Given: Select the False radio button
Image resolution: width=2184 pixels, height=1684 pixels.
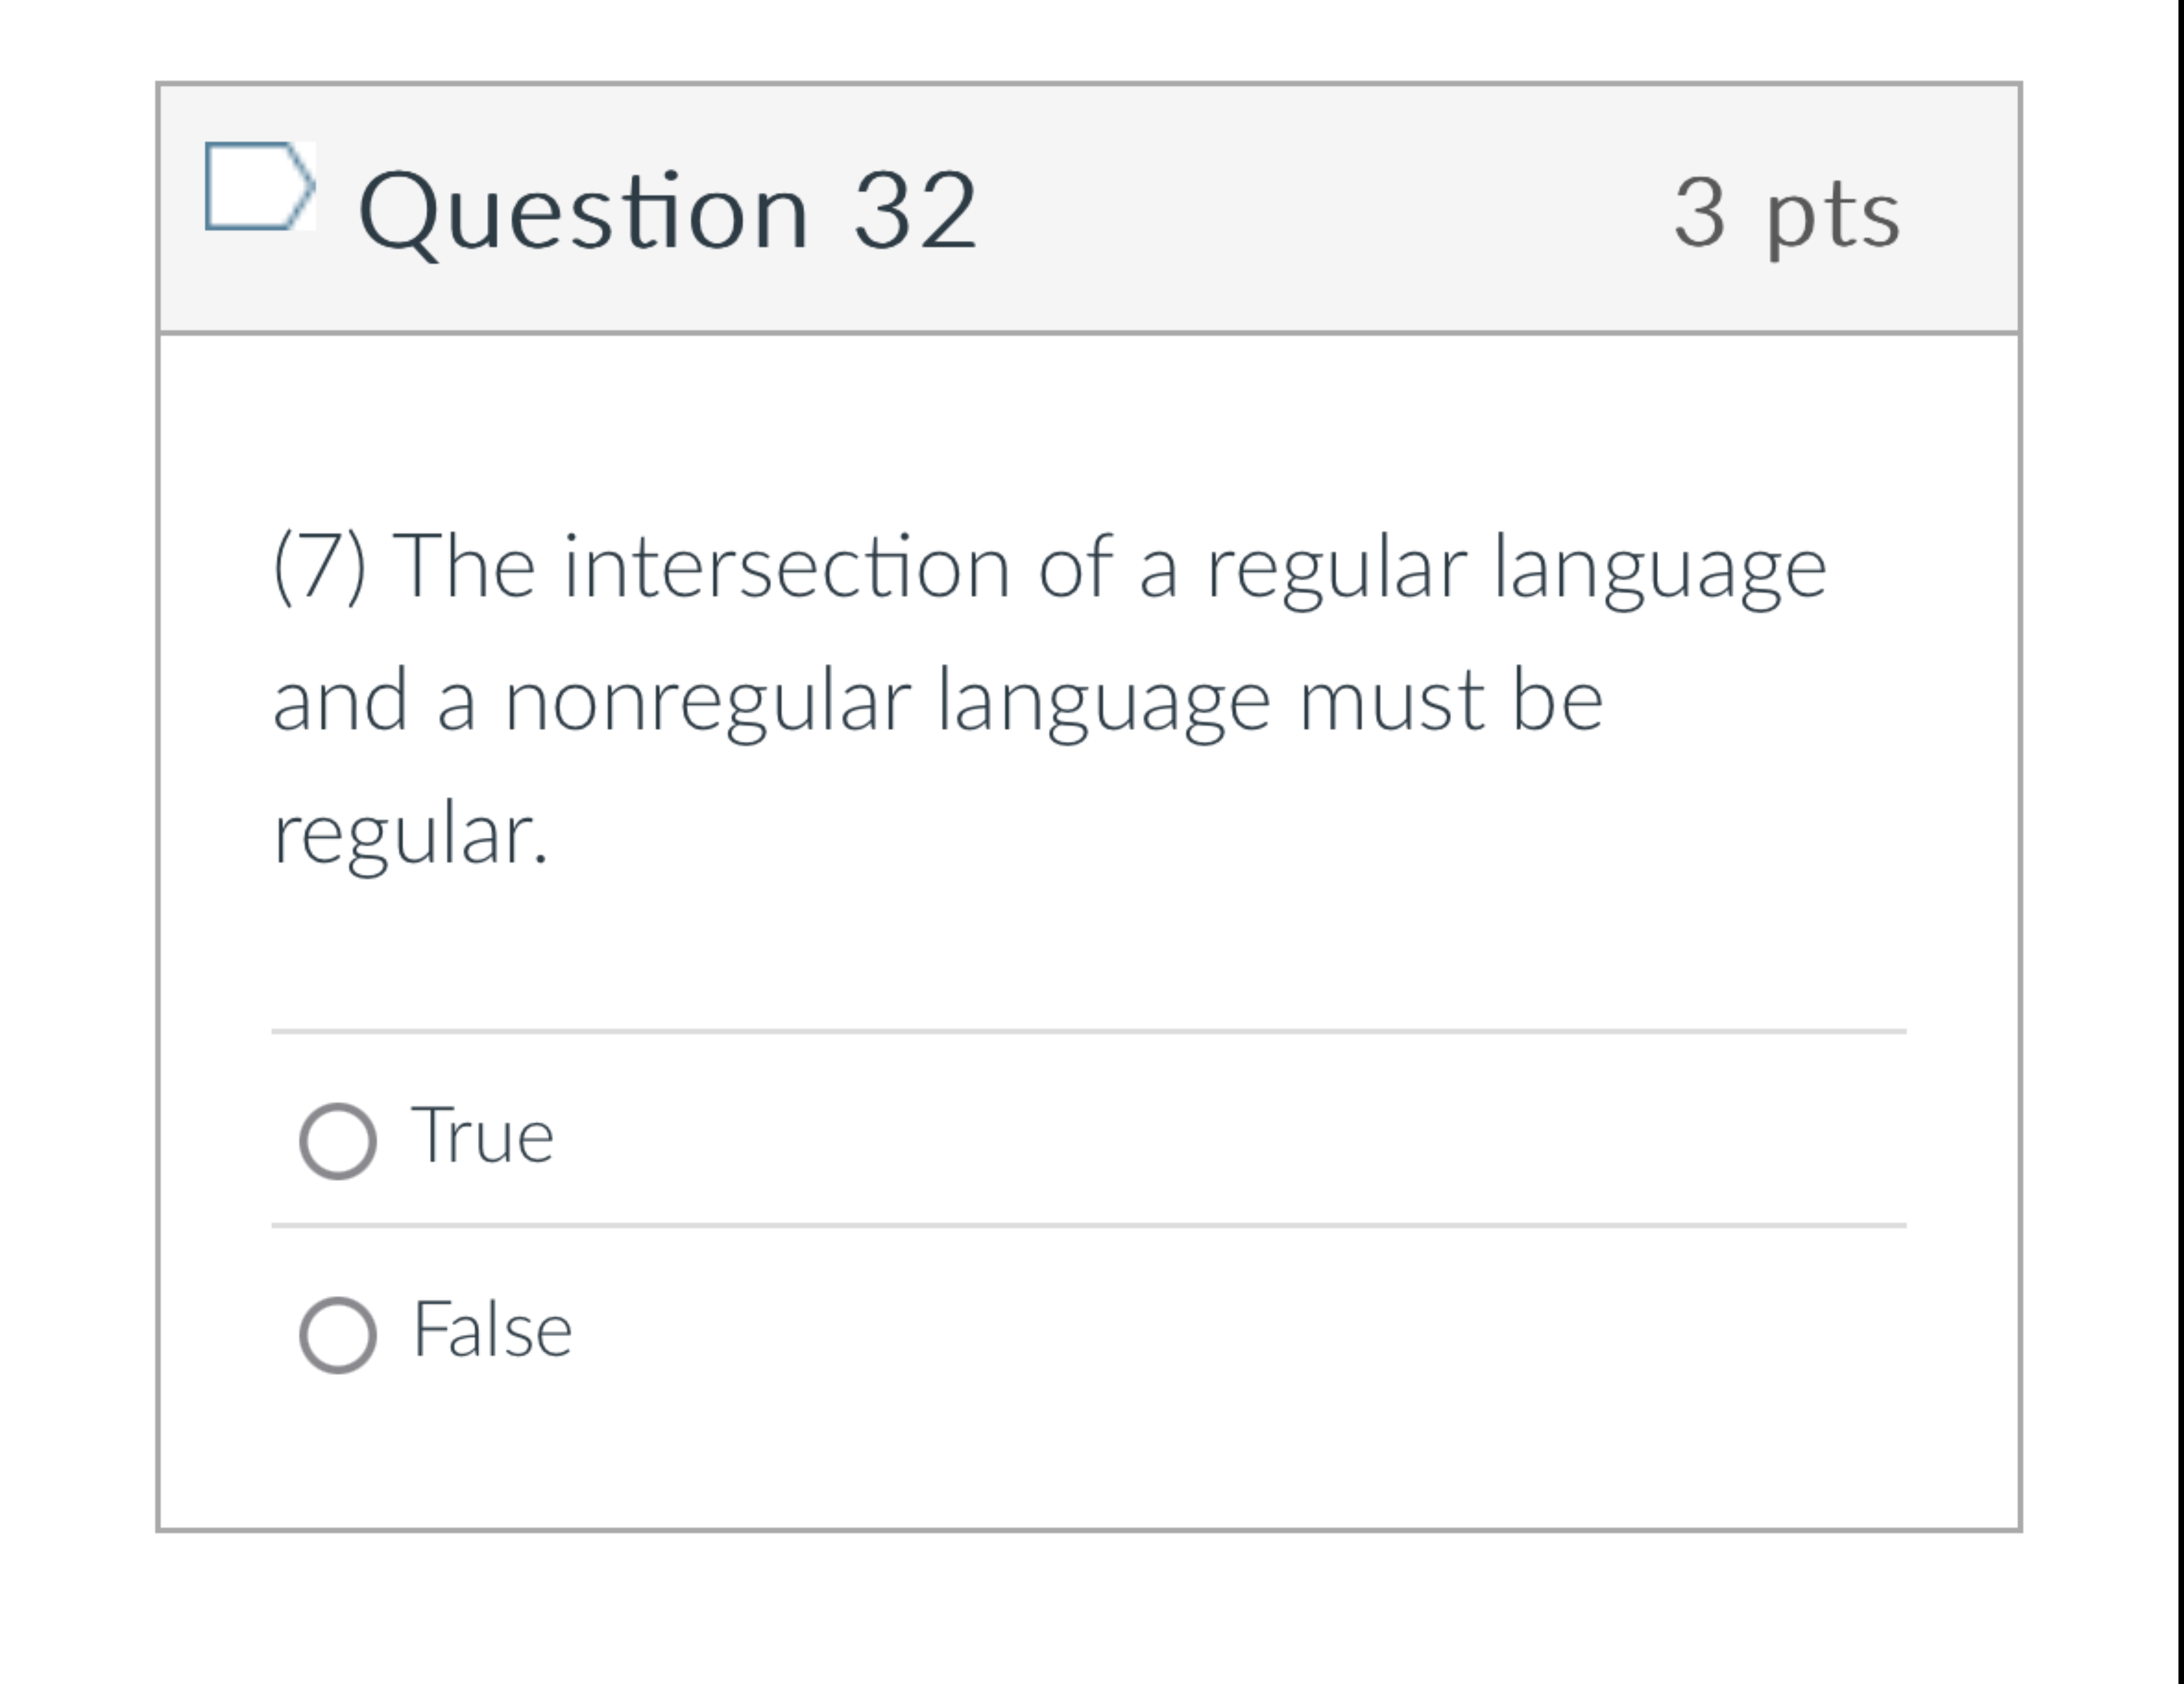Looking at the screenshot, I should coord(341,1332).
